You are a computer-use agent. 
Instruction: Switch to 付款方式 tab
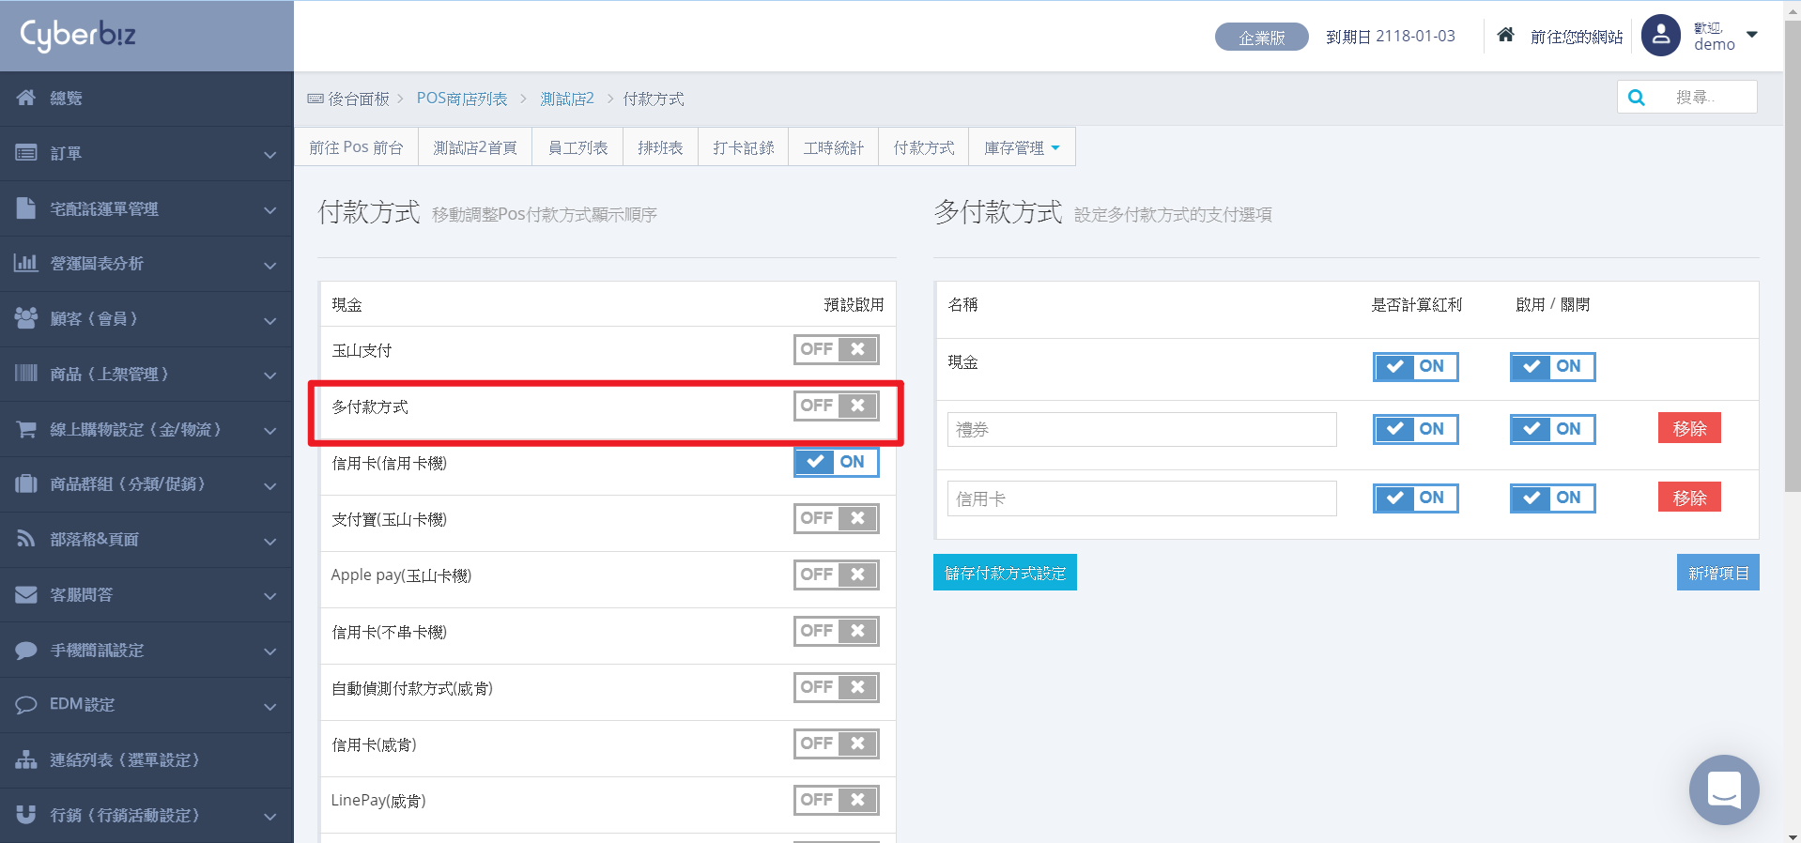[924, 147]
